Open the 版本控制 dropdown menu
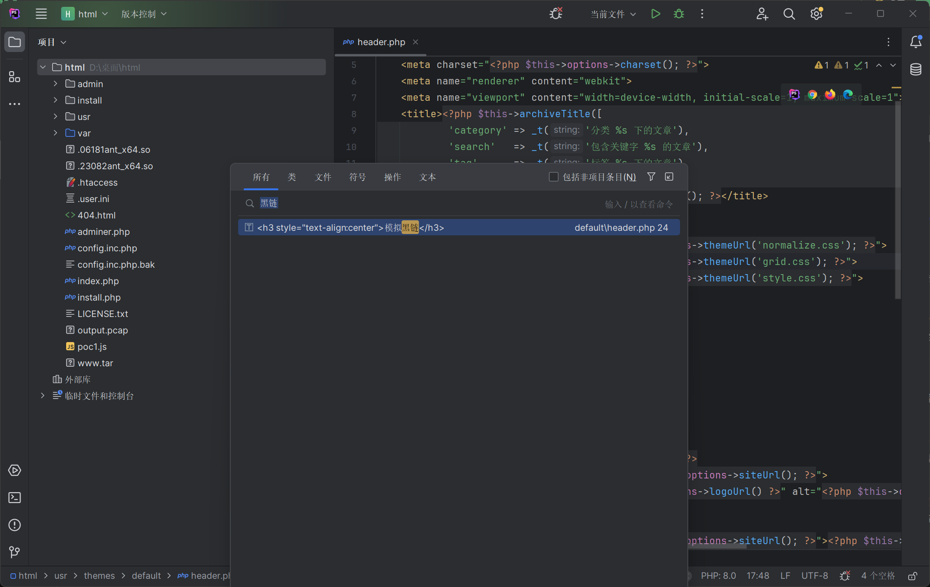Viewport: 930px width, 587px height. (144, 14)
